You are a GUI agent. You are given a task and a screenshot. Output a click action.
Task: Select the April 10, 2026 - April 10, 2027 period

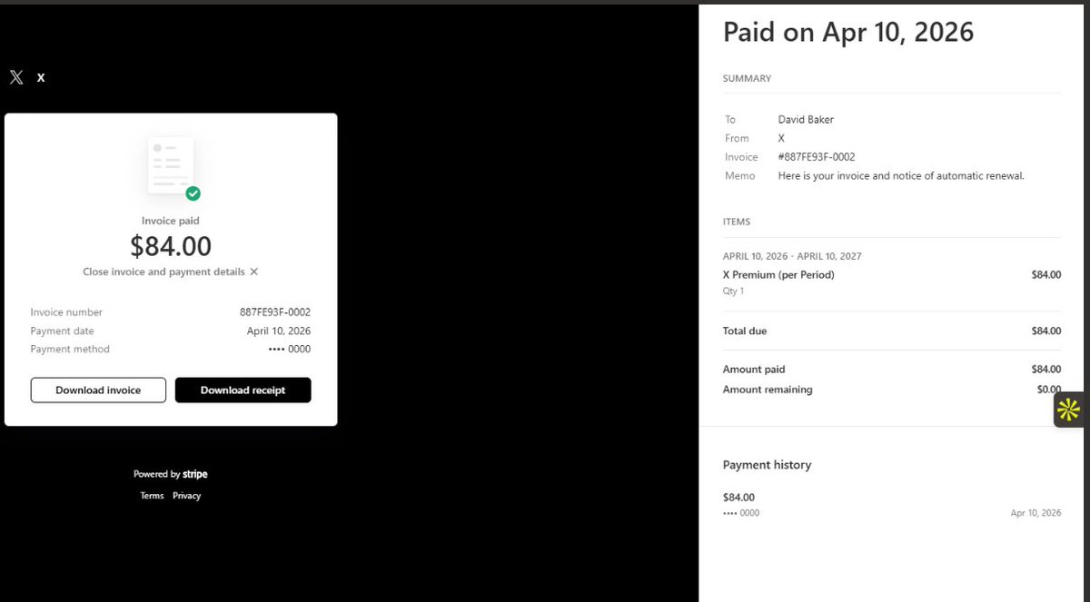792,256
